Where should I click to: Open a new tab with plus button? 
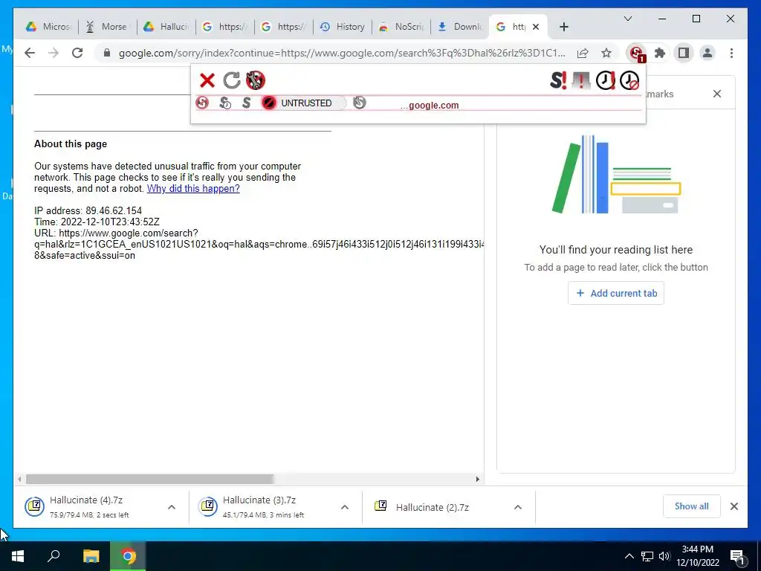click(563, 27)
